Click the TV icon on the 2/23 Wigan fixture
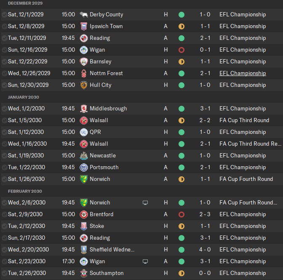The image size is (283, 280). tap(145, 261)
